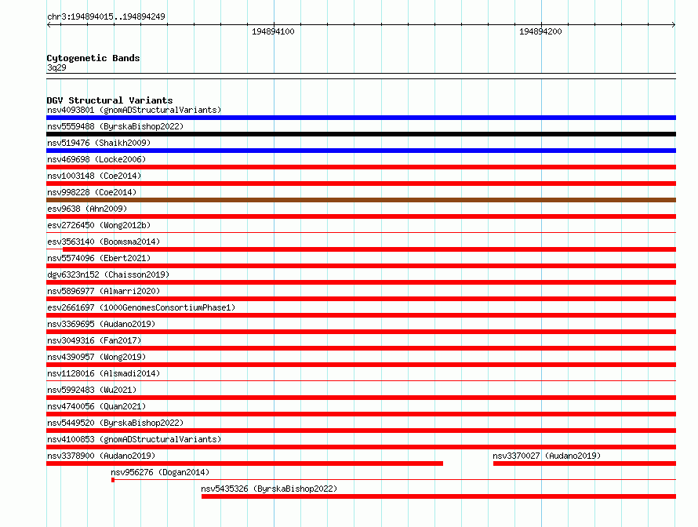Open nsv956276 (Dogan2014) label

click(160, 472)
